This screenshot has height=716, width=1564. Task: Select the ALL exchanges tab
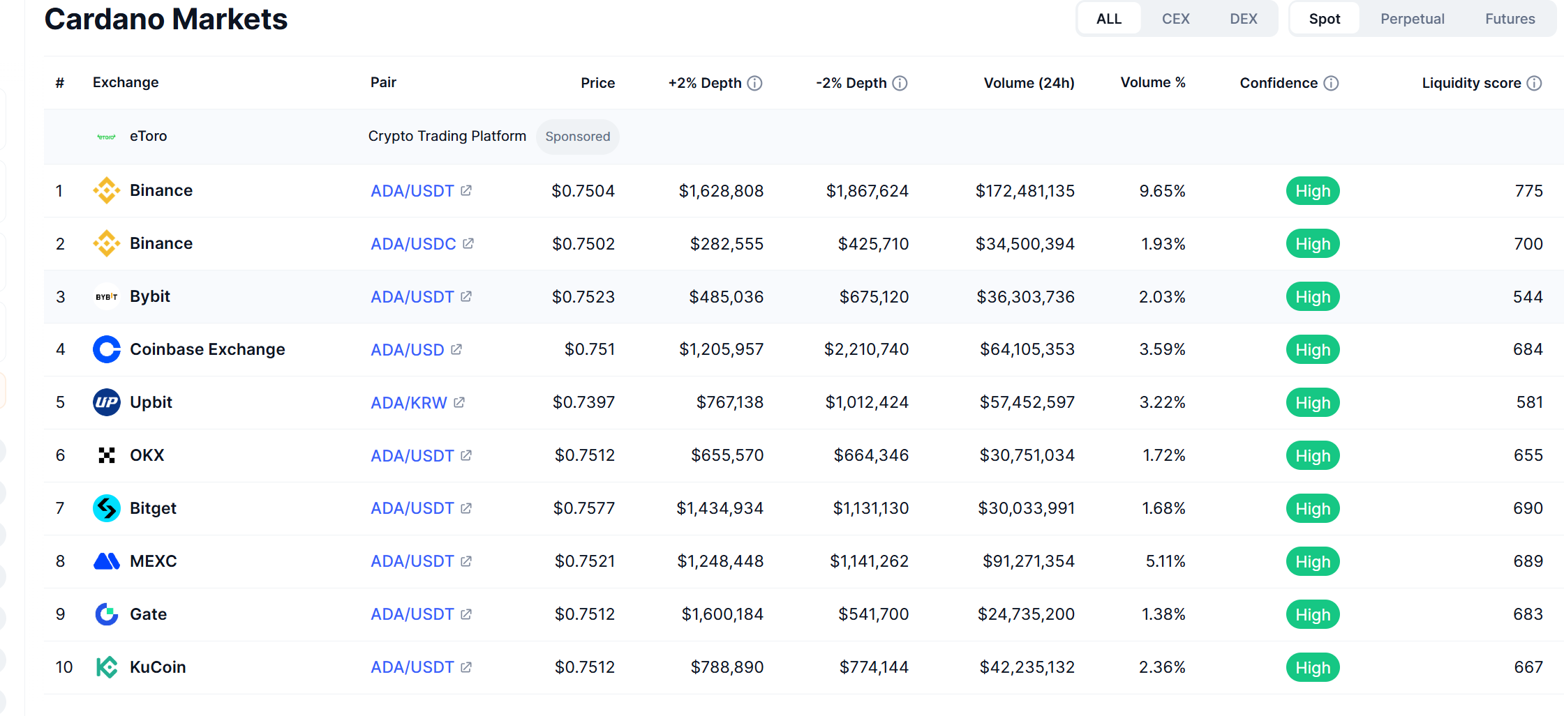(1109, 19)
